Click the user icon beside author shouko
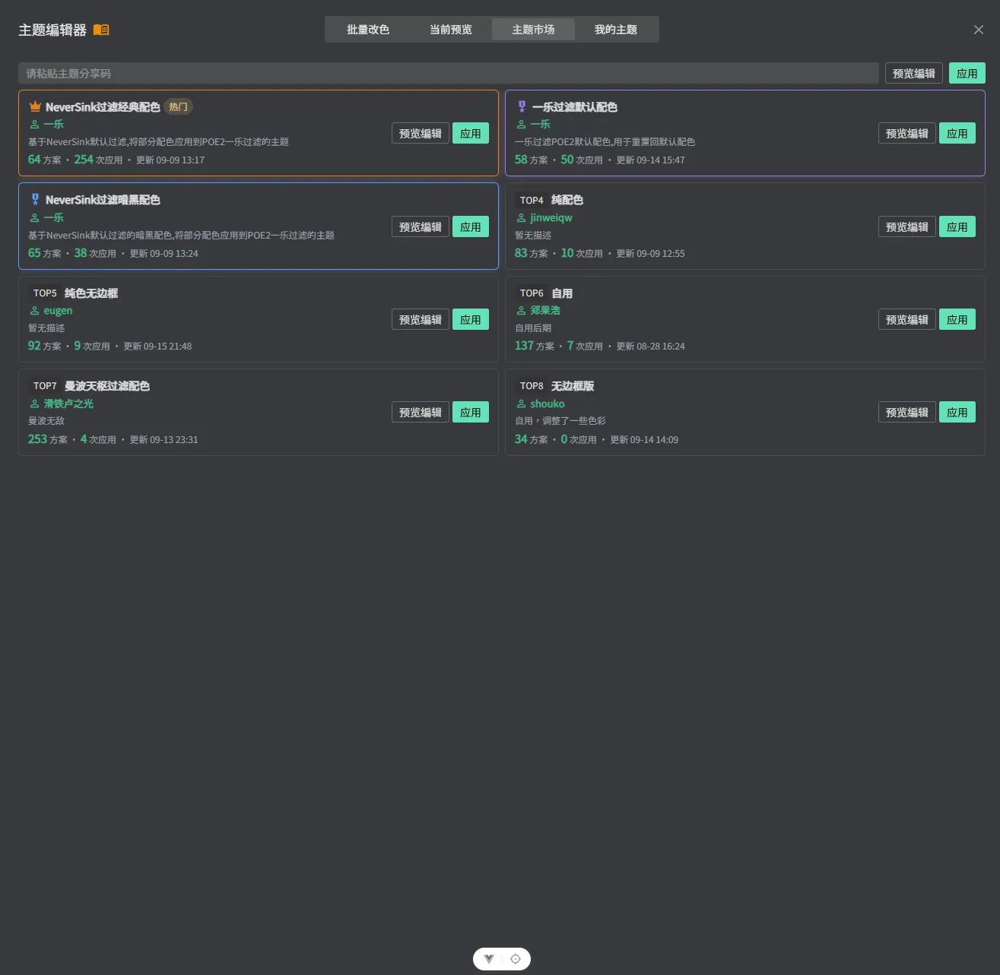This screenshot has width=1000, height=975. pos(521,404)
